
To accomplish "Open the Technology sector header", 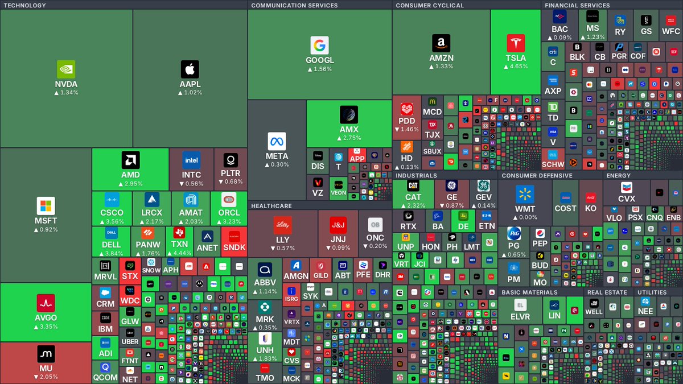I will (x=24, y=5).
